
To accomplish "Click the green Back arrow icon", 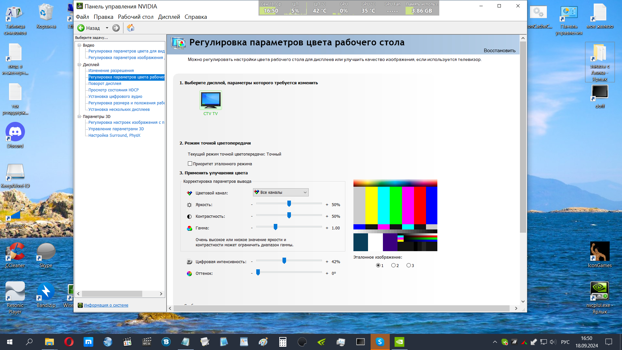I will click(x=81, y=28).
